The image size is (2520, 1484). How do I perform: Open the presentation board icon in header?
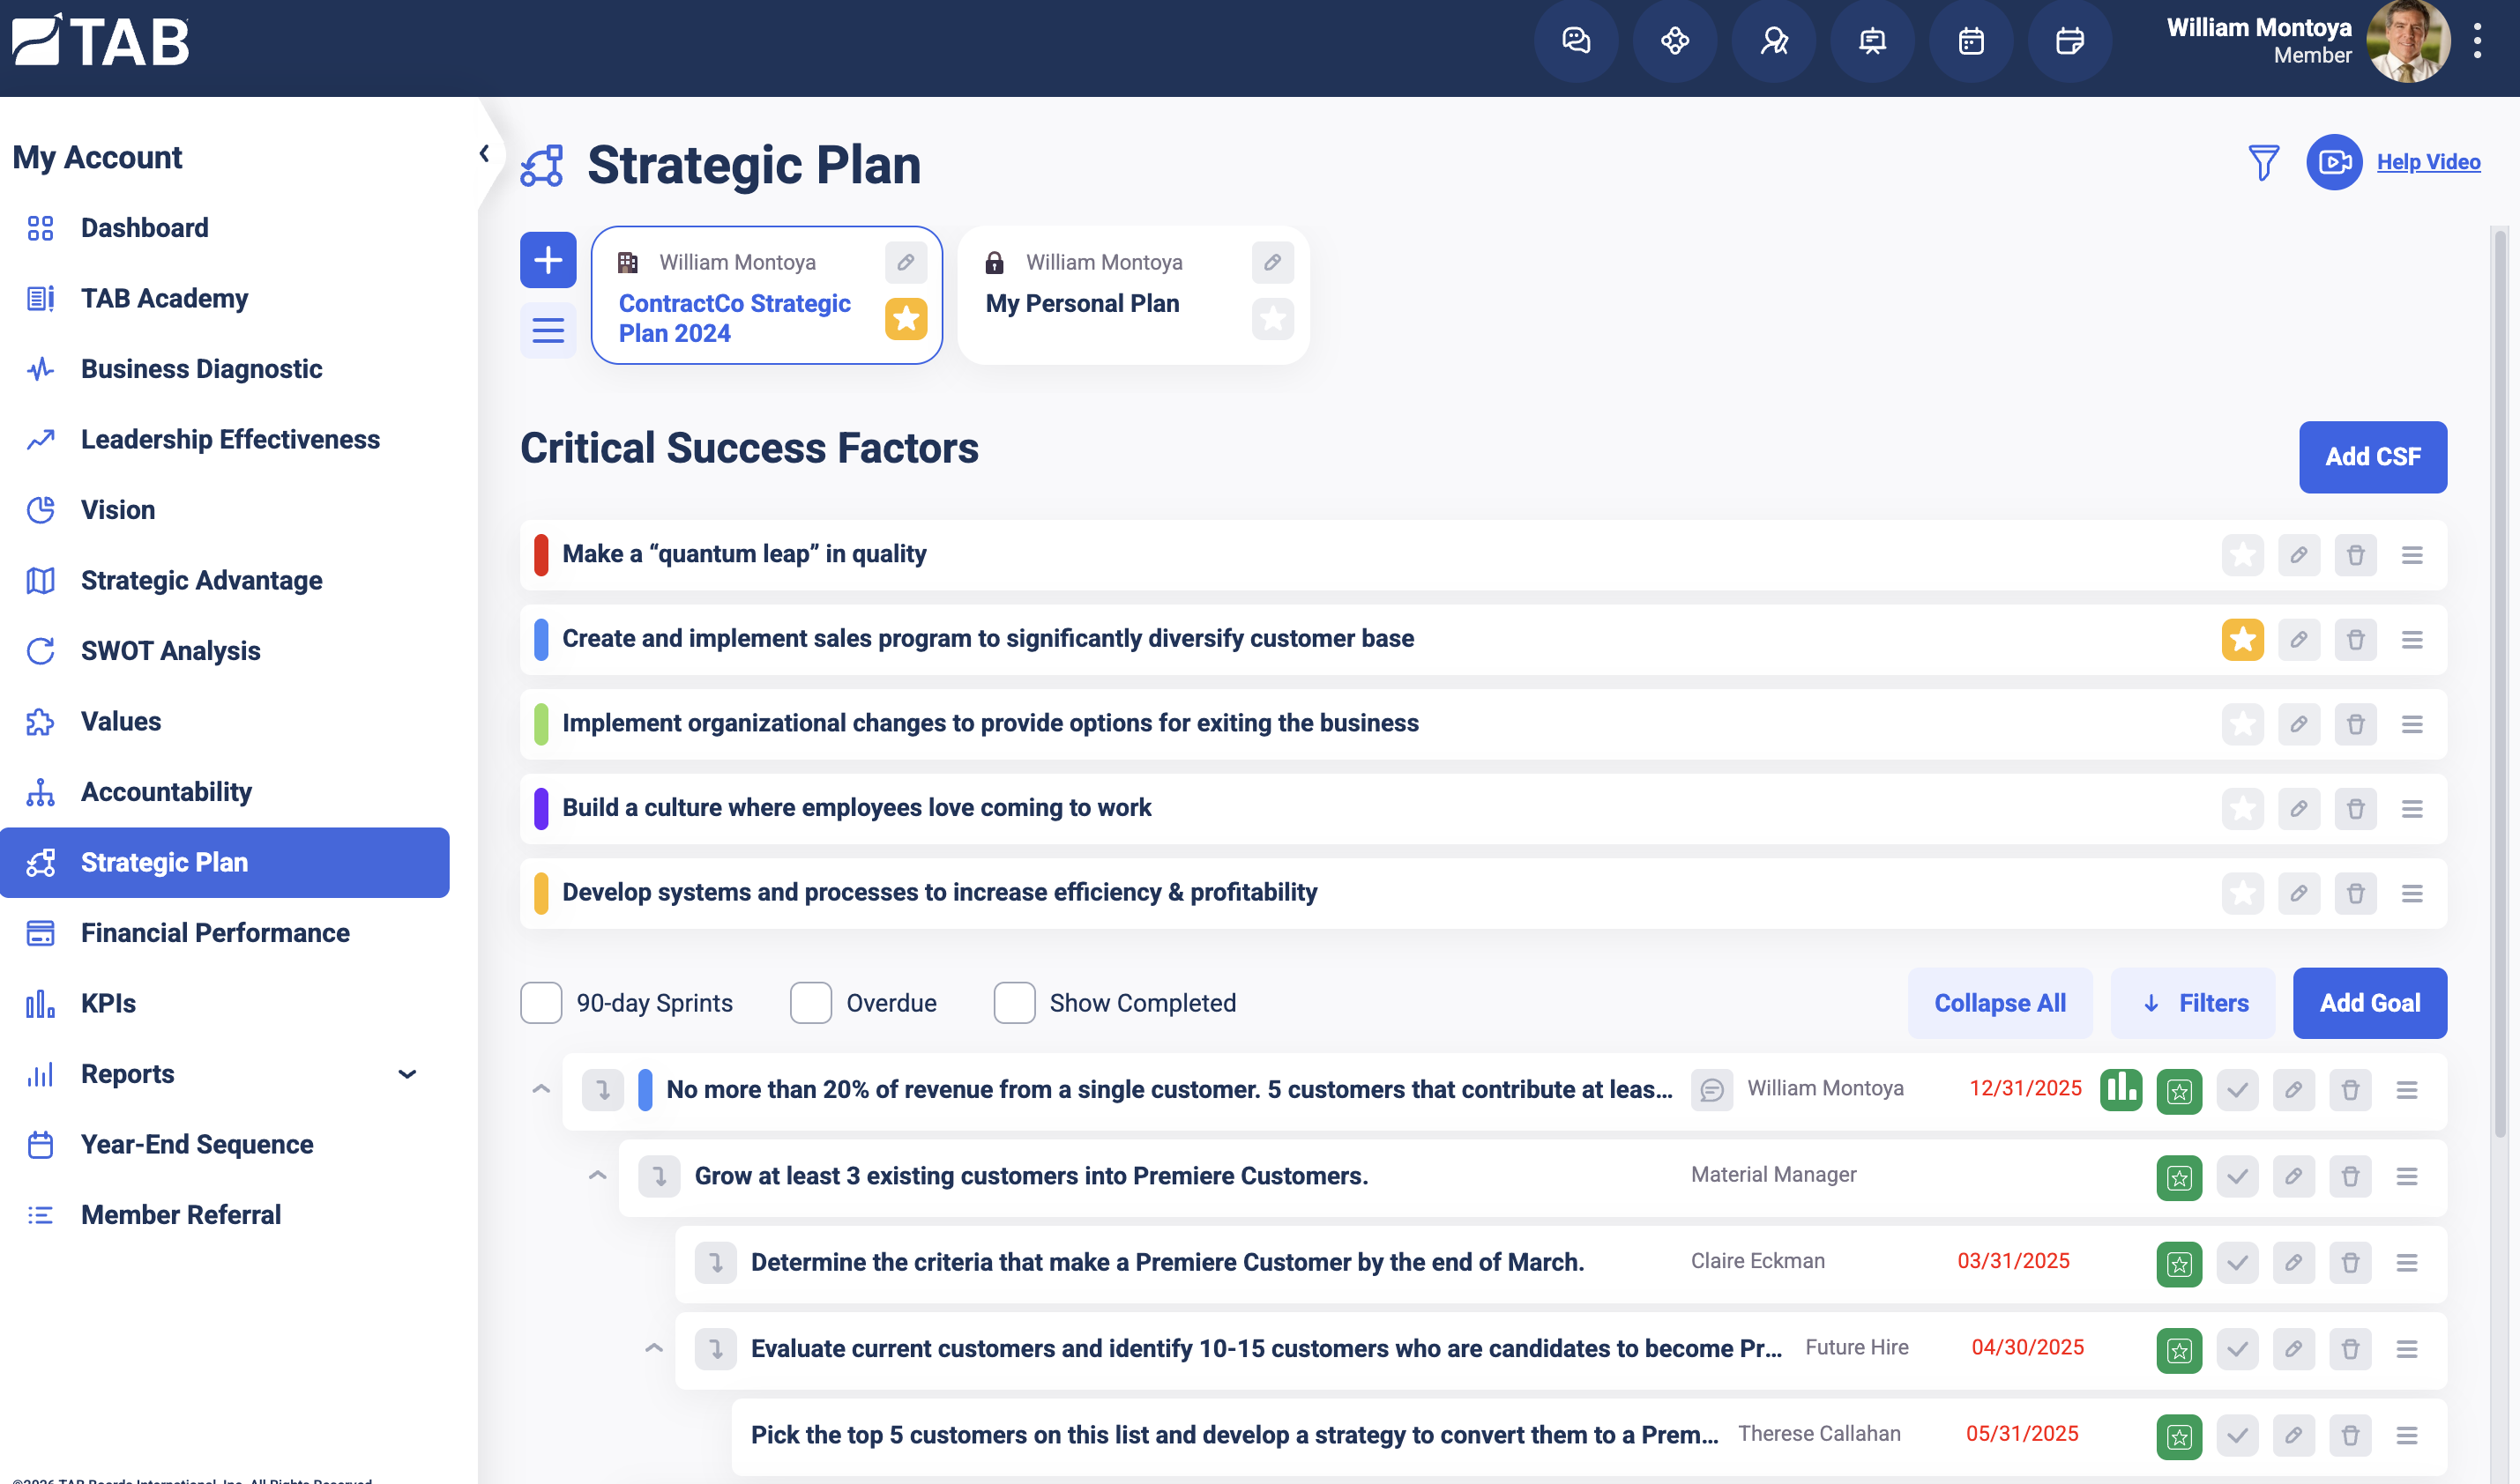(1872, 41)
